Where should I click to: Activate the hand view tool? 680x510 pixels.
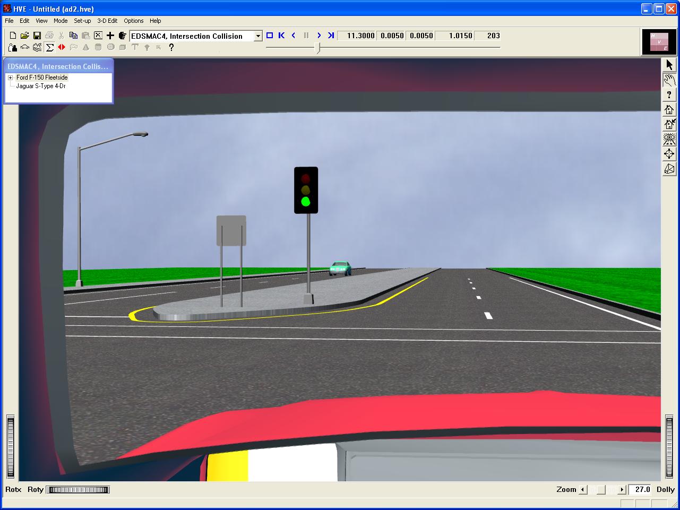(x=669, y=80)
